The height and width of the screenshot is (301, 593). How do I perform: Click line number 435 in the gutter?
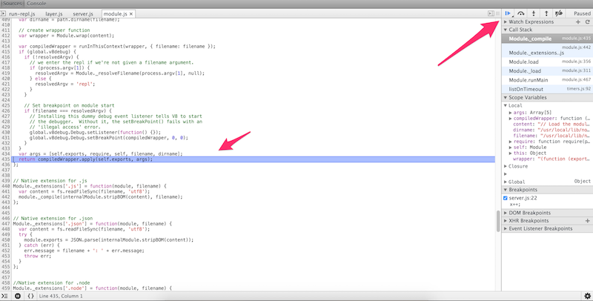5,159
